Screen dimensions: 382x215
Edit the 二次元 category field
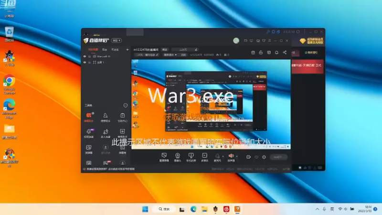pyautogui.click(x=185, y=50)
